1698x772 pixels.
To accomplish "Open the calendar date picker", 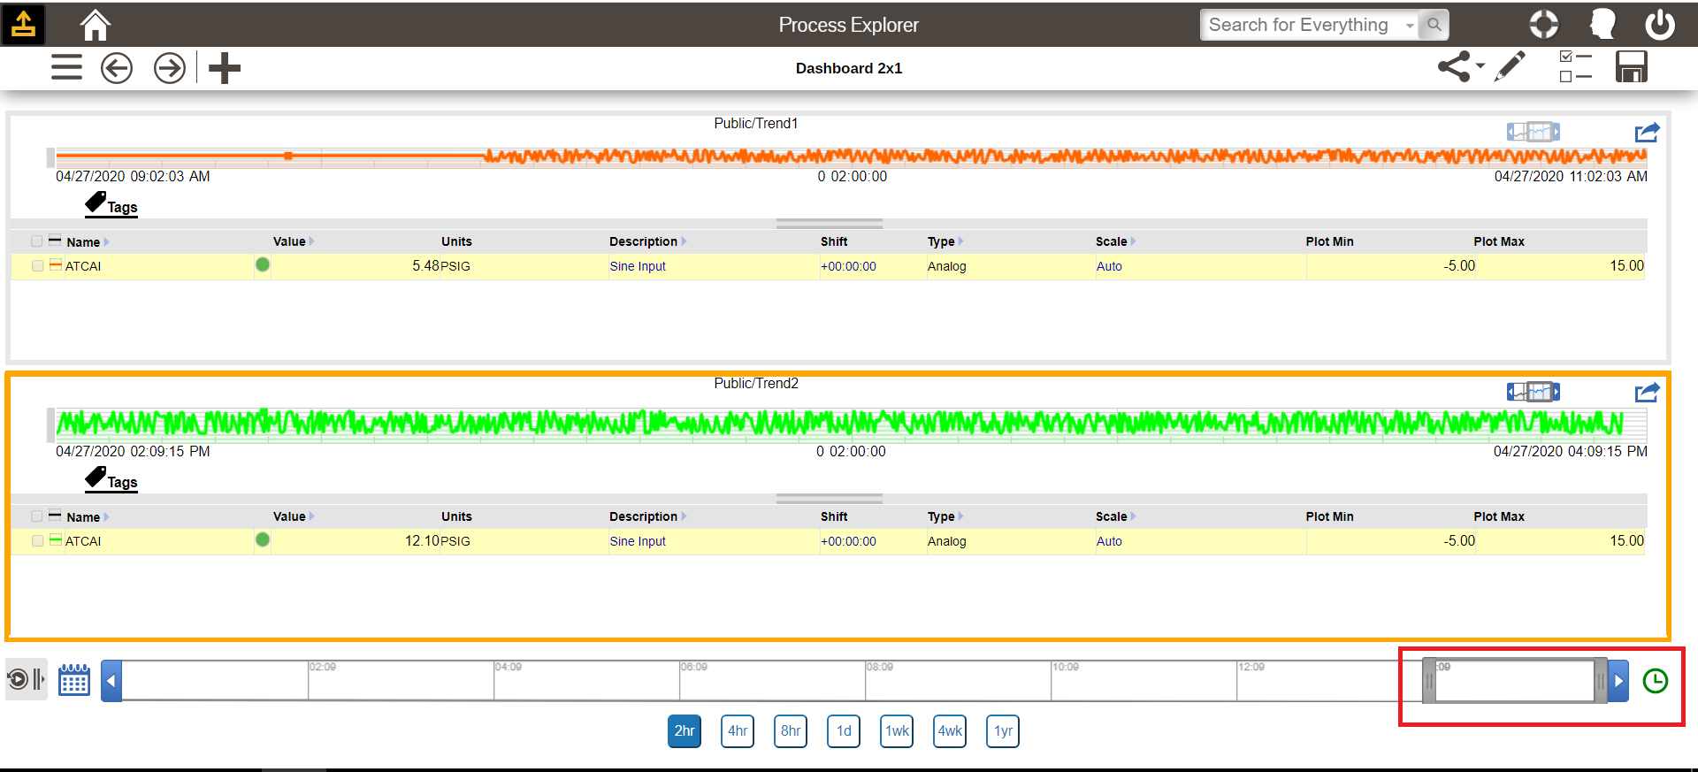I will point(74,680).
